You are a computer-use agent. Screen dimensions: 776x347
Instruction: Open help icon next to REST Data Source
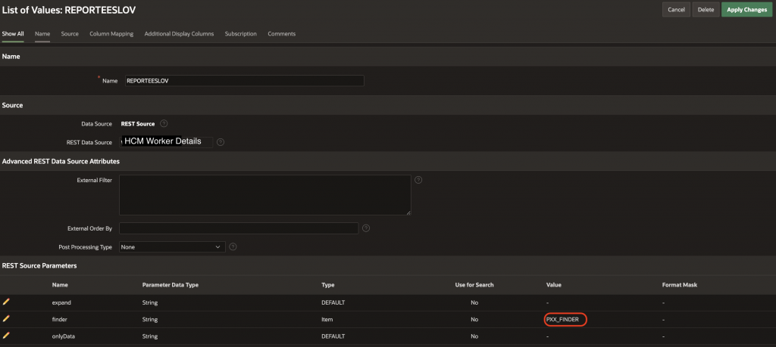[x=221, y=141]
